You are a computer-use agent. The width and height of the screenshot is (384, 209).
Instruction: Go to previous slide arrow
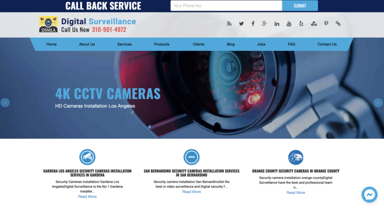click(x=5, y=102)
